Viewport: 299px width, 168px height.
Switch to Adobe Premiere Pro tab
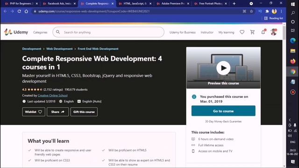(172, 4)
